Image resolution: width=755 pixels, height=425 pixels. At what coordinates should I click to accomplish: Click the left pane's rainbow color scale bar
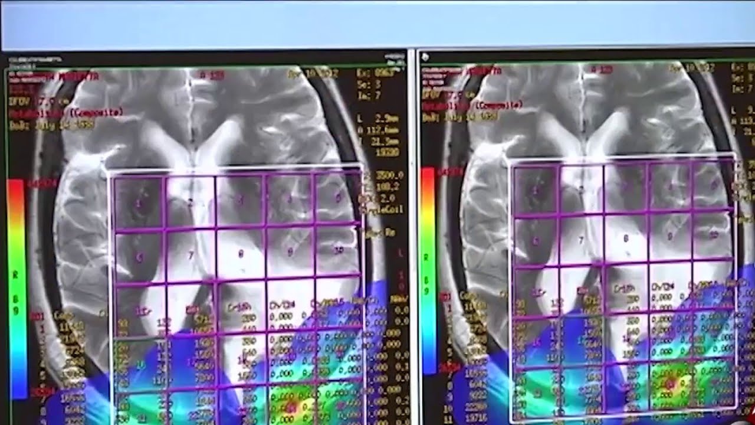(x=16, y=289)
